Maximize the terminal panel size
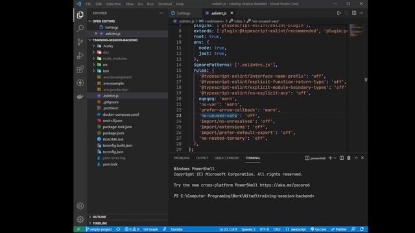This screenshot has width=415, height=233. pyautogui.click(x=356, y=158)
